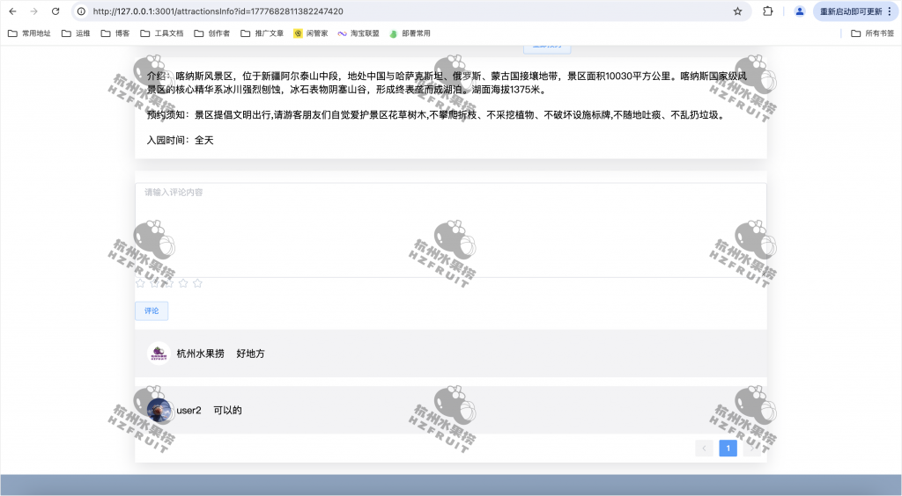
Task: Rate five stars with the fifth star
Action: tap(198, 283)
